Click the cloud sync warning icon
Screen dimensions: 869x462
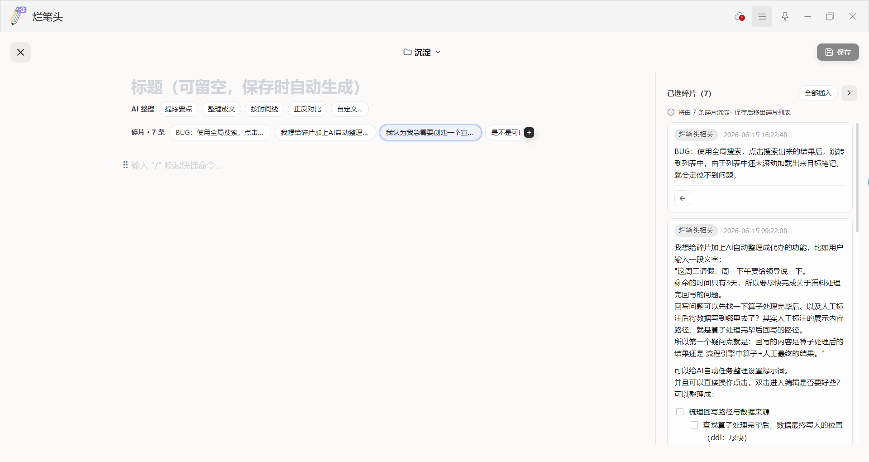[x=740, y=17]
